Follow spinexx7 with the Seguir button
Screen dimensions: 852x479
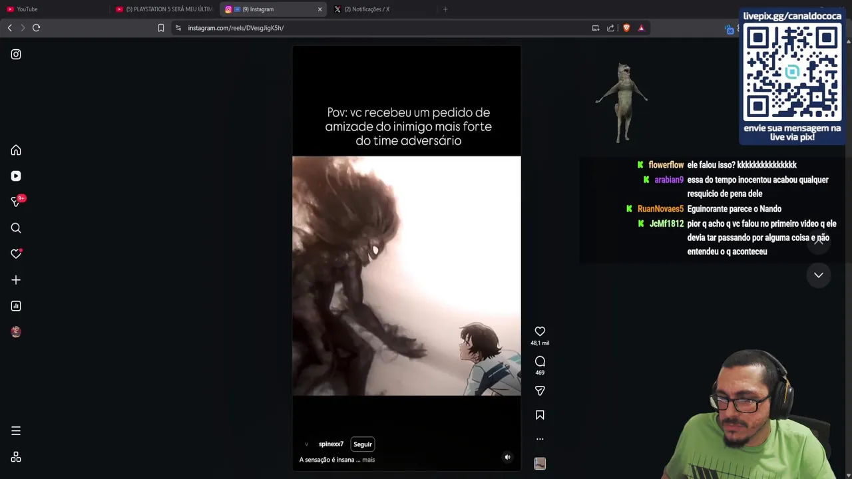363,444
